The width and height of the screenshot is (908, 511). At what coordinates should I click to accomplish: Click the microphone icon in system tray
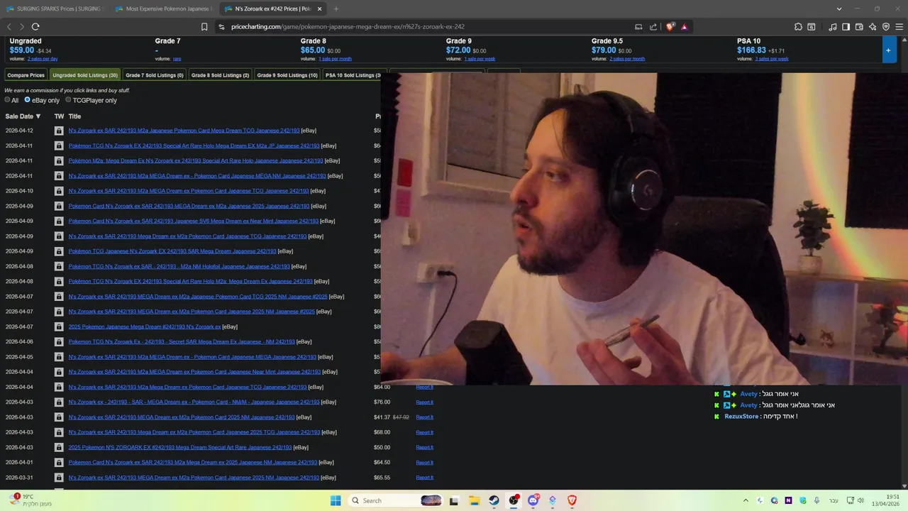coord(816,500)
